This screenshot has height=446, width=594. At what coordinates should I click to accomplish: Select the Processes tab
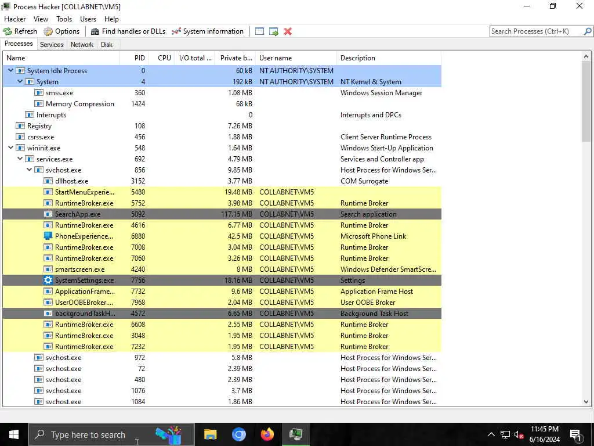click(x=19, y=44)
